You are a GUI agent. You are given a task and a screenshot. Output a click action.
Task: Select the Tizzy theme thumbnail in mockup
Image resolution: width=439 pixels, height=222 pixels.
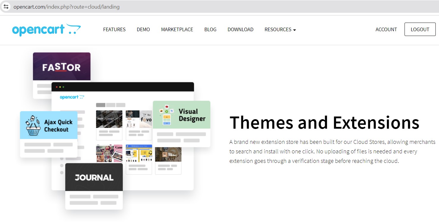[x=109, y=119]
